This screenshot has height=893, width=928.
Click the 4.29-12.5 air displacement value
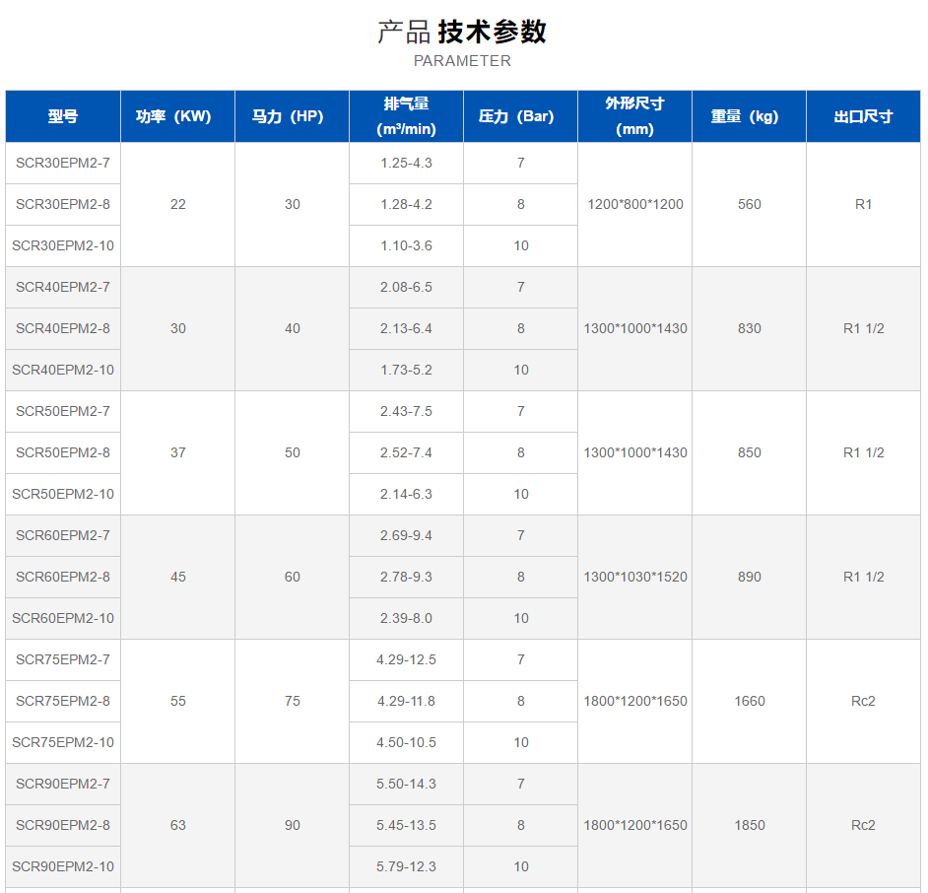click(406, 659)
